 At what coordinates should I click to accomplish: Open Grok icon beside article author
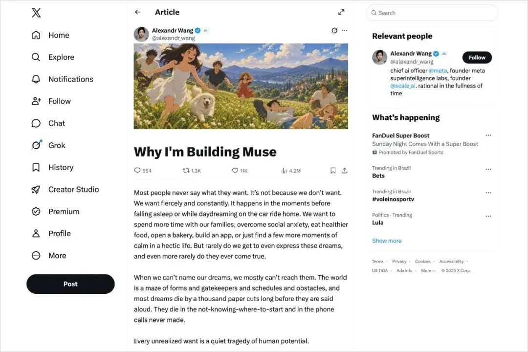[x=334, y=30]
